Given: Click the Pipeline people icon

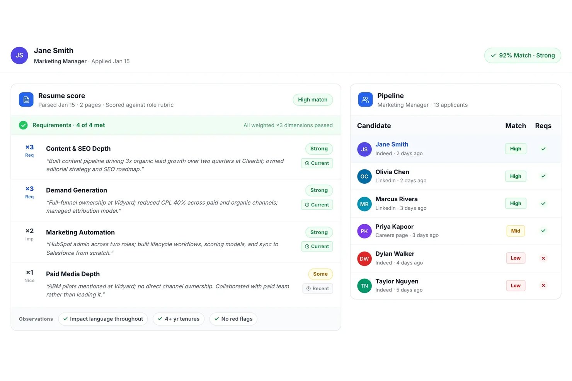Looking at the screenshot, I should point(365,100).
